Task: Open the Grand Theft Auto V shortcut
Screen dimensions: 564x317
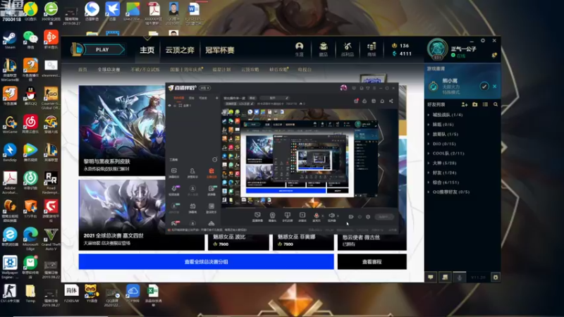Action: pos(51,238)
